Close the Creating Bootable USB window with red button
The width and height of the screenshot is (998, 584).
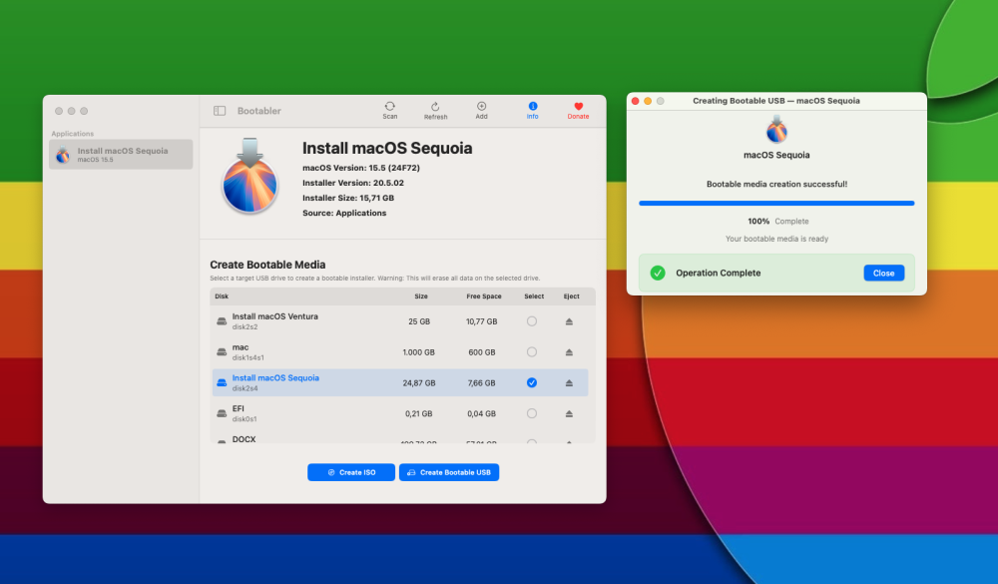(635, 101)
